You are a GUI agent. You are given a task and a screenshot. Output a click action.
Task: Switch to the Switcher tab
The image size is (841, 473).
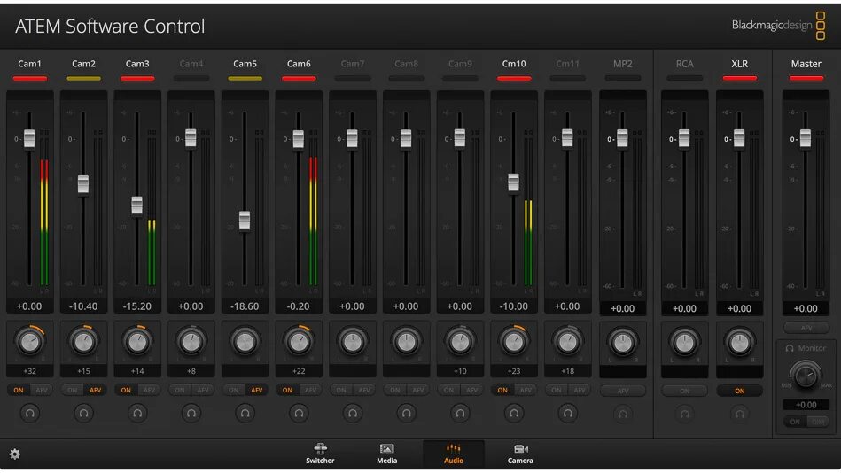320,454
